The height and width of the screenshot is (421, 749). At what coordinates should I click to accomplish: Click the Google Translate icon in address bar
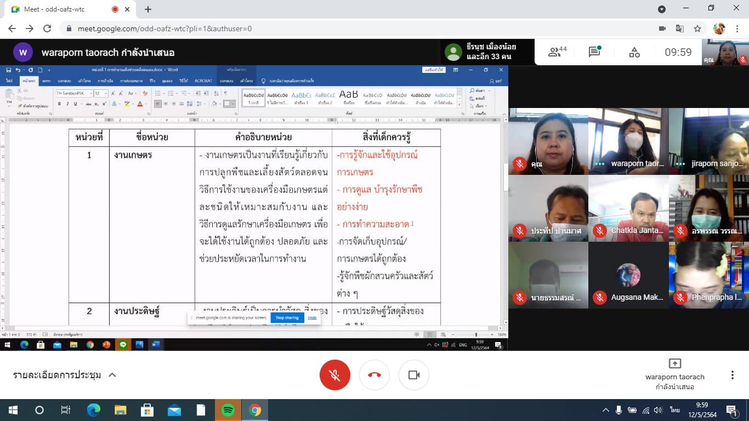pyautogui.click(x=679, y=29)
